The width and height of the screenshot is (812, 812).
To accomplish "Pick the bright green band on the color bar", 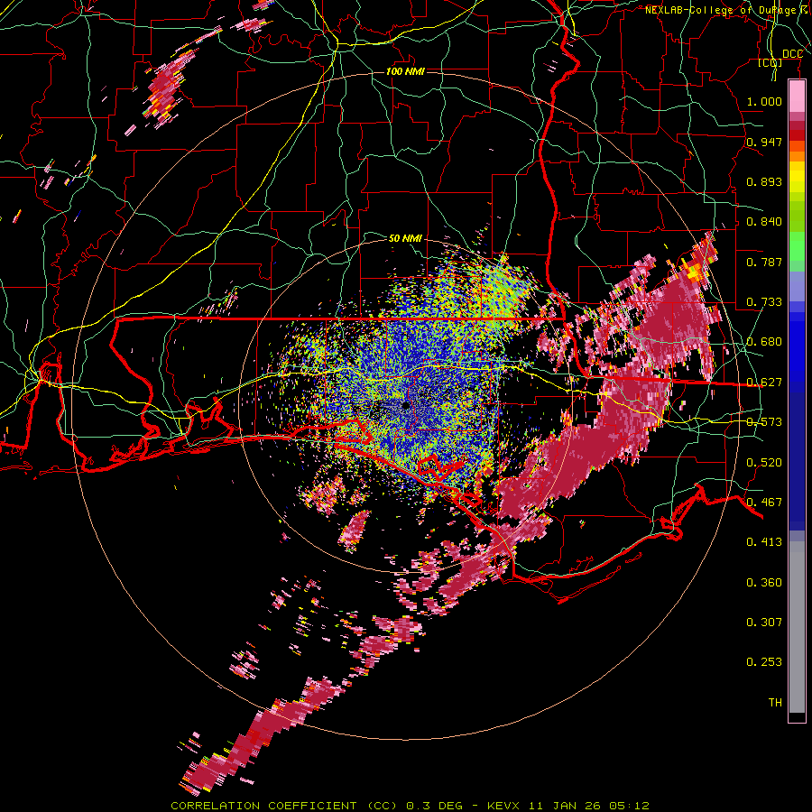I will click(x=797, y=246).
